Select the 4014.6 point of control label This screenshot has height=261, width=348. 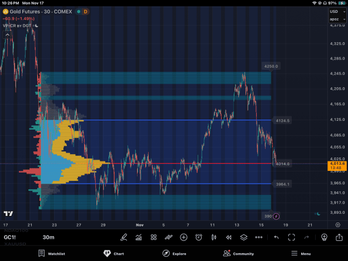tap(282, 164)
